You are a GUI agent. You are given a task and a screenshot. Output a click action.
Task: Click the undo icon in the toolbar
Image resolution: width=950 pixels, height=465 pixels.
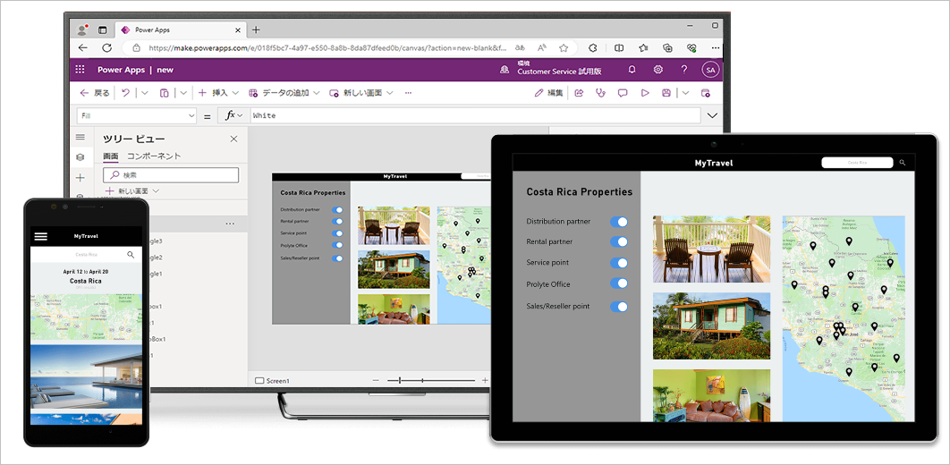[x=125, y=93]
